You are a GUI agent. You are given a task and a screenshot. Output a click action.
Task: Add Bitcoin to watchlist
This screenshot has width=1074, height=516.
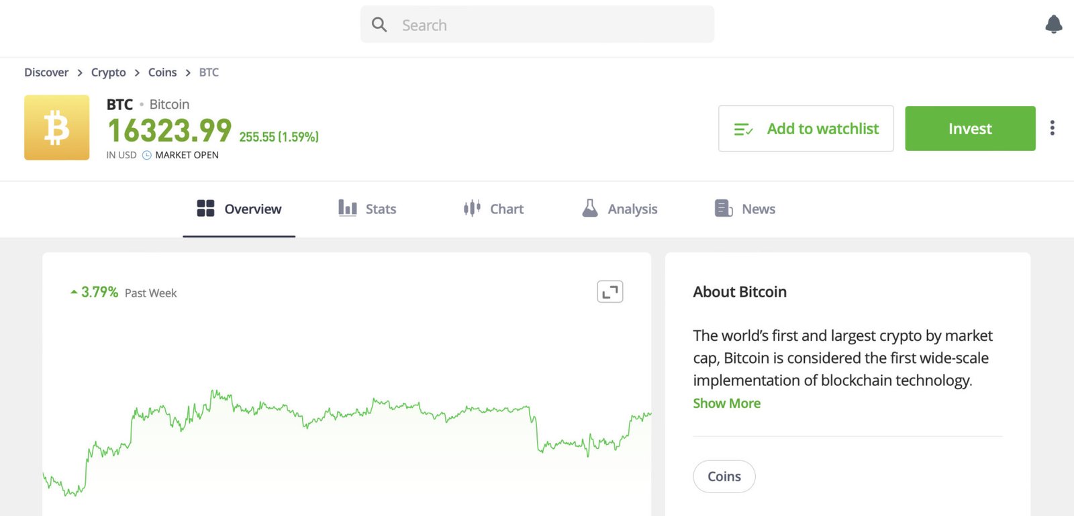805,128
